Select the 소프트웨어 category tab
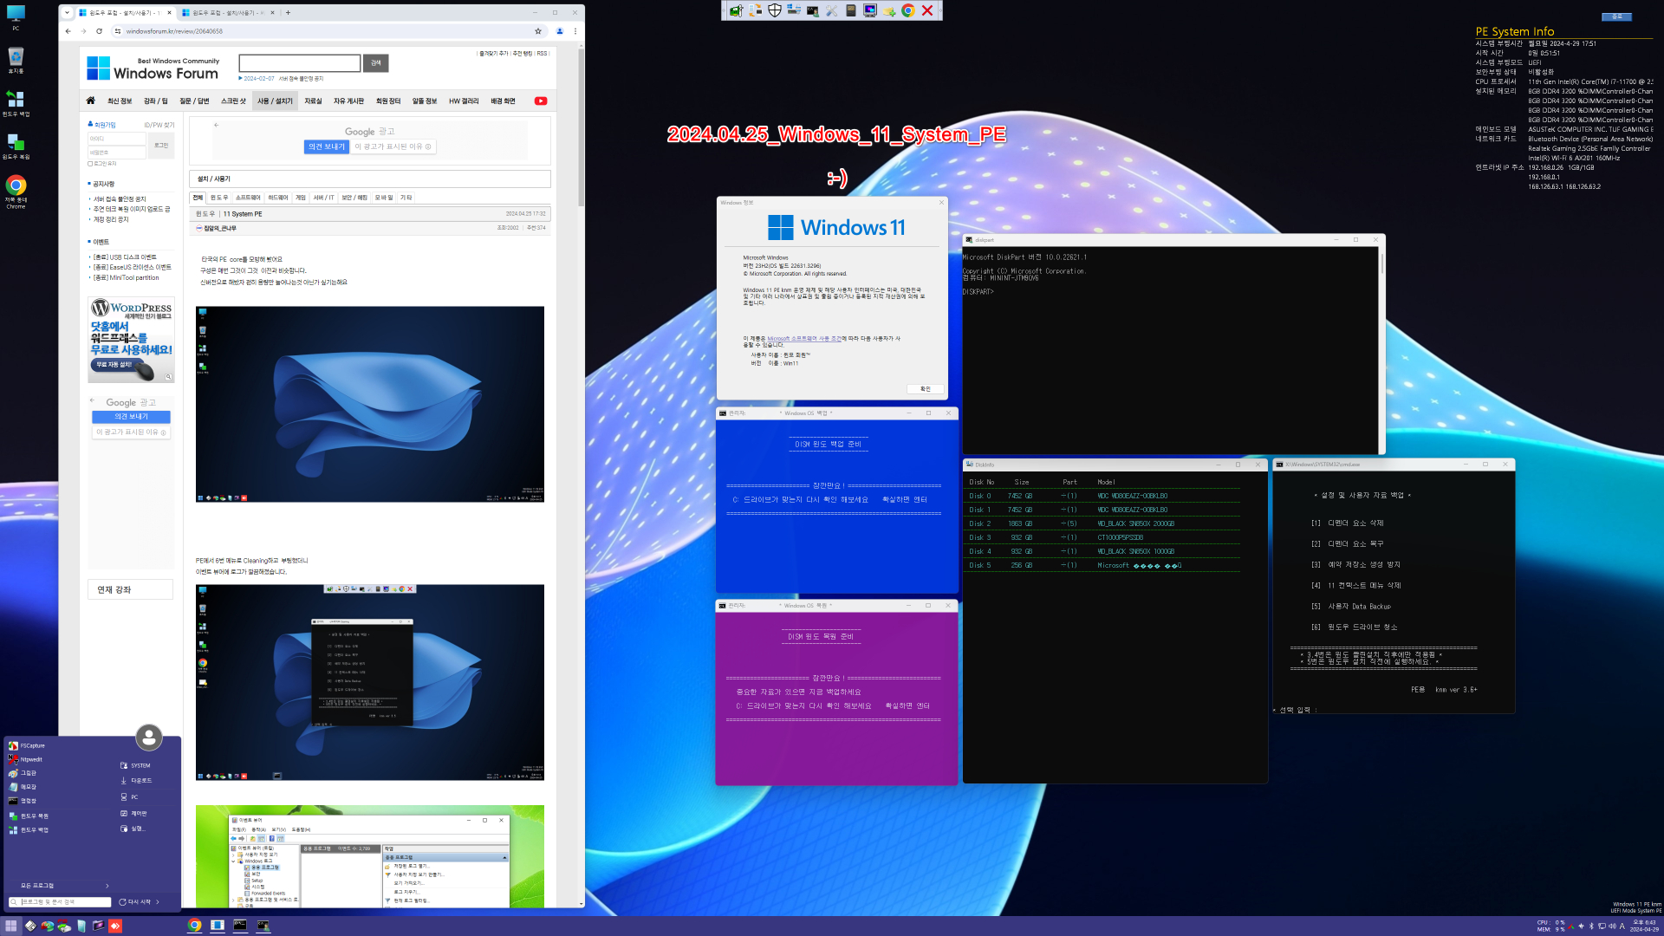This screenshot has width=1664, height=936. tap(248, 198)
